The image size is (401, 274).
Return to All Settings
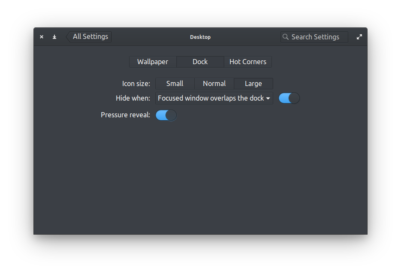[x=91, y=37]
